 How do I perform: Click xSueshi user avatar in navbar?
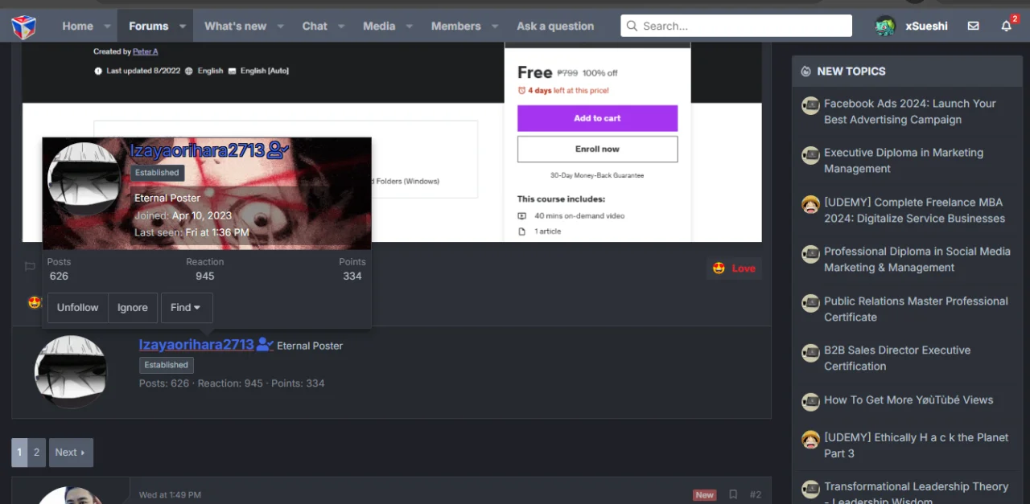point(885,26)
